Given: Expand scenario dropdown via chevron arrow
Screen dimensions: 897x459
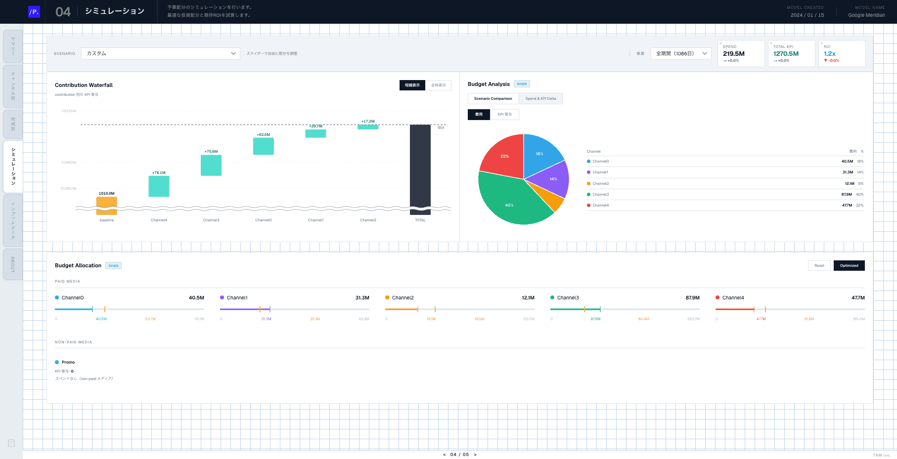Looking at the screenshot, I should click(x=233, y=53).
